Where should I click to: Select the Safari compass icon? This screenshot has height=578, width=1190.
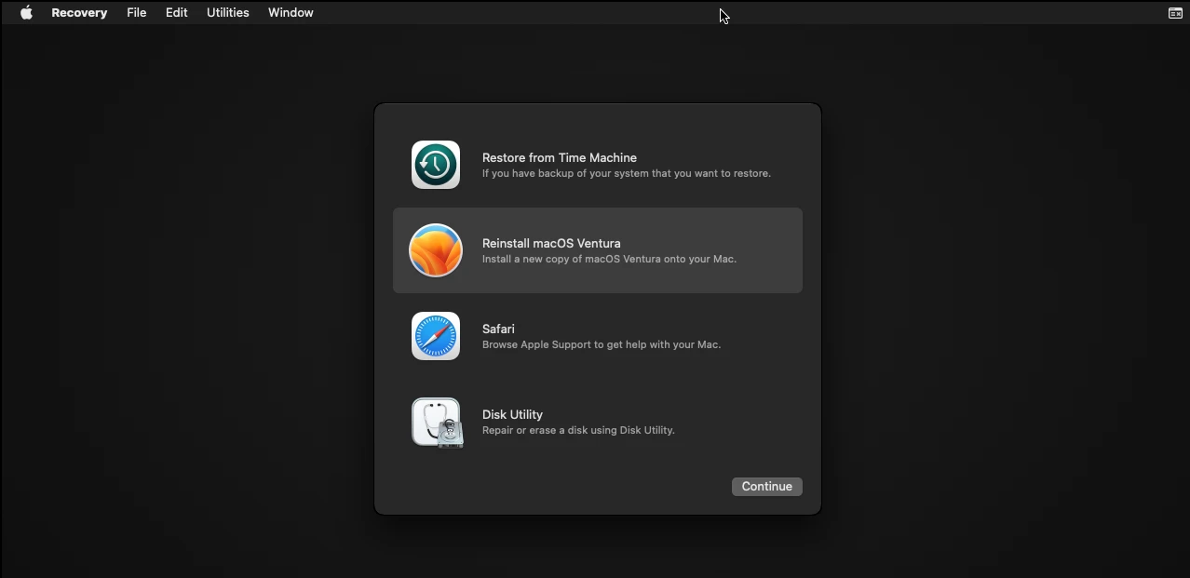436,336
